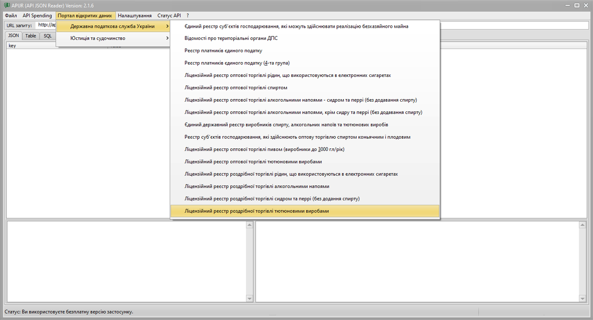This screenshot has height=320, width=593.
Task: Select retail e-cigarette liquids registry (роздрібної рідин)
Action: click(x=304, y=174)
